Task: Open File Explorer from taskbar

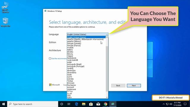Action: [84, 104]
